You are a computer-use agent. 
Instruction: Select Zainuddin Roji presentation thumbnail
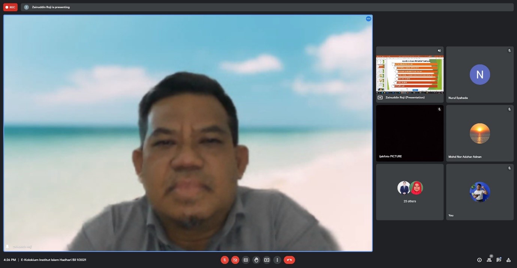click(409, 74)
